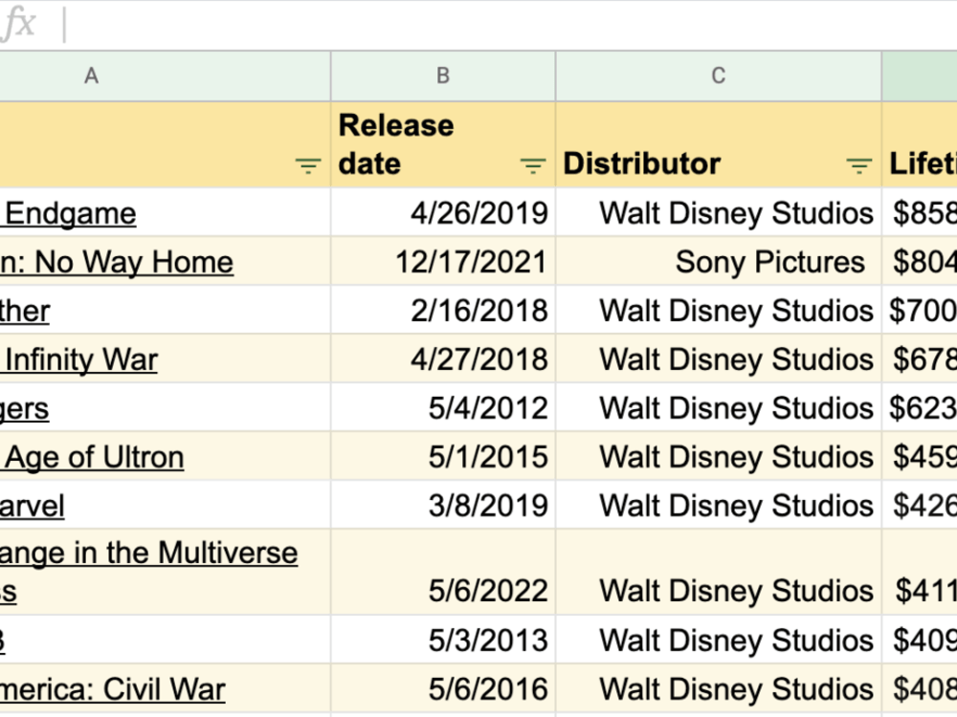Select the $700 lifetime gross cell
This screenshot has height=717, width=957.
(920, 310)
